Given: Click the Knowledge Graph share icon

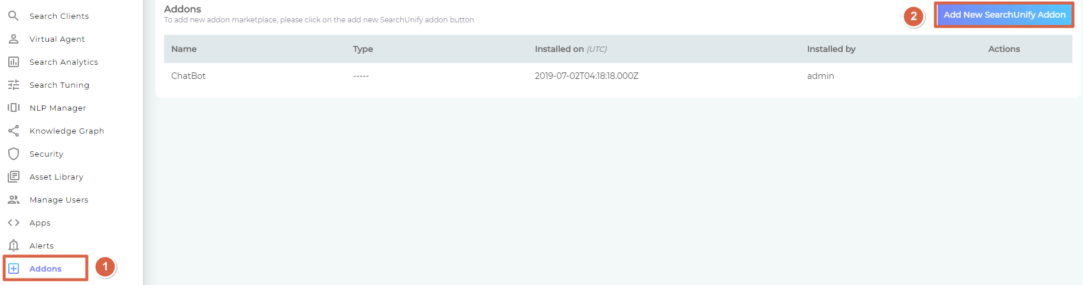Looking at the screenshot, I should pos(13,131).
